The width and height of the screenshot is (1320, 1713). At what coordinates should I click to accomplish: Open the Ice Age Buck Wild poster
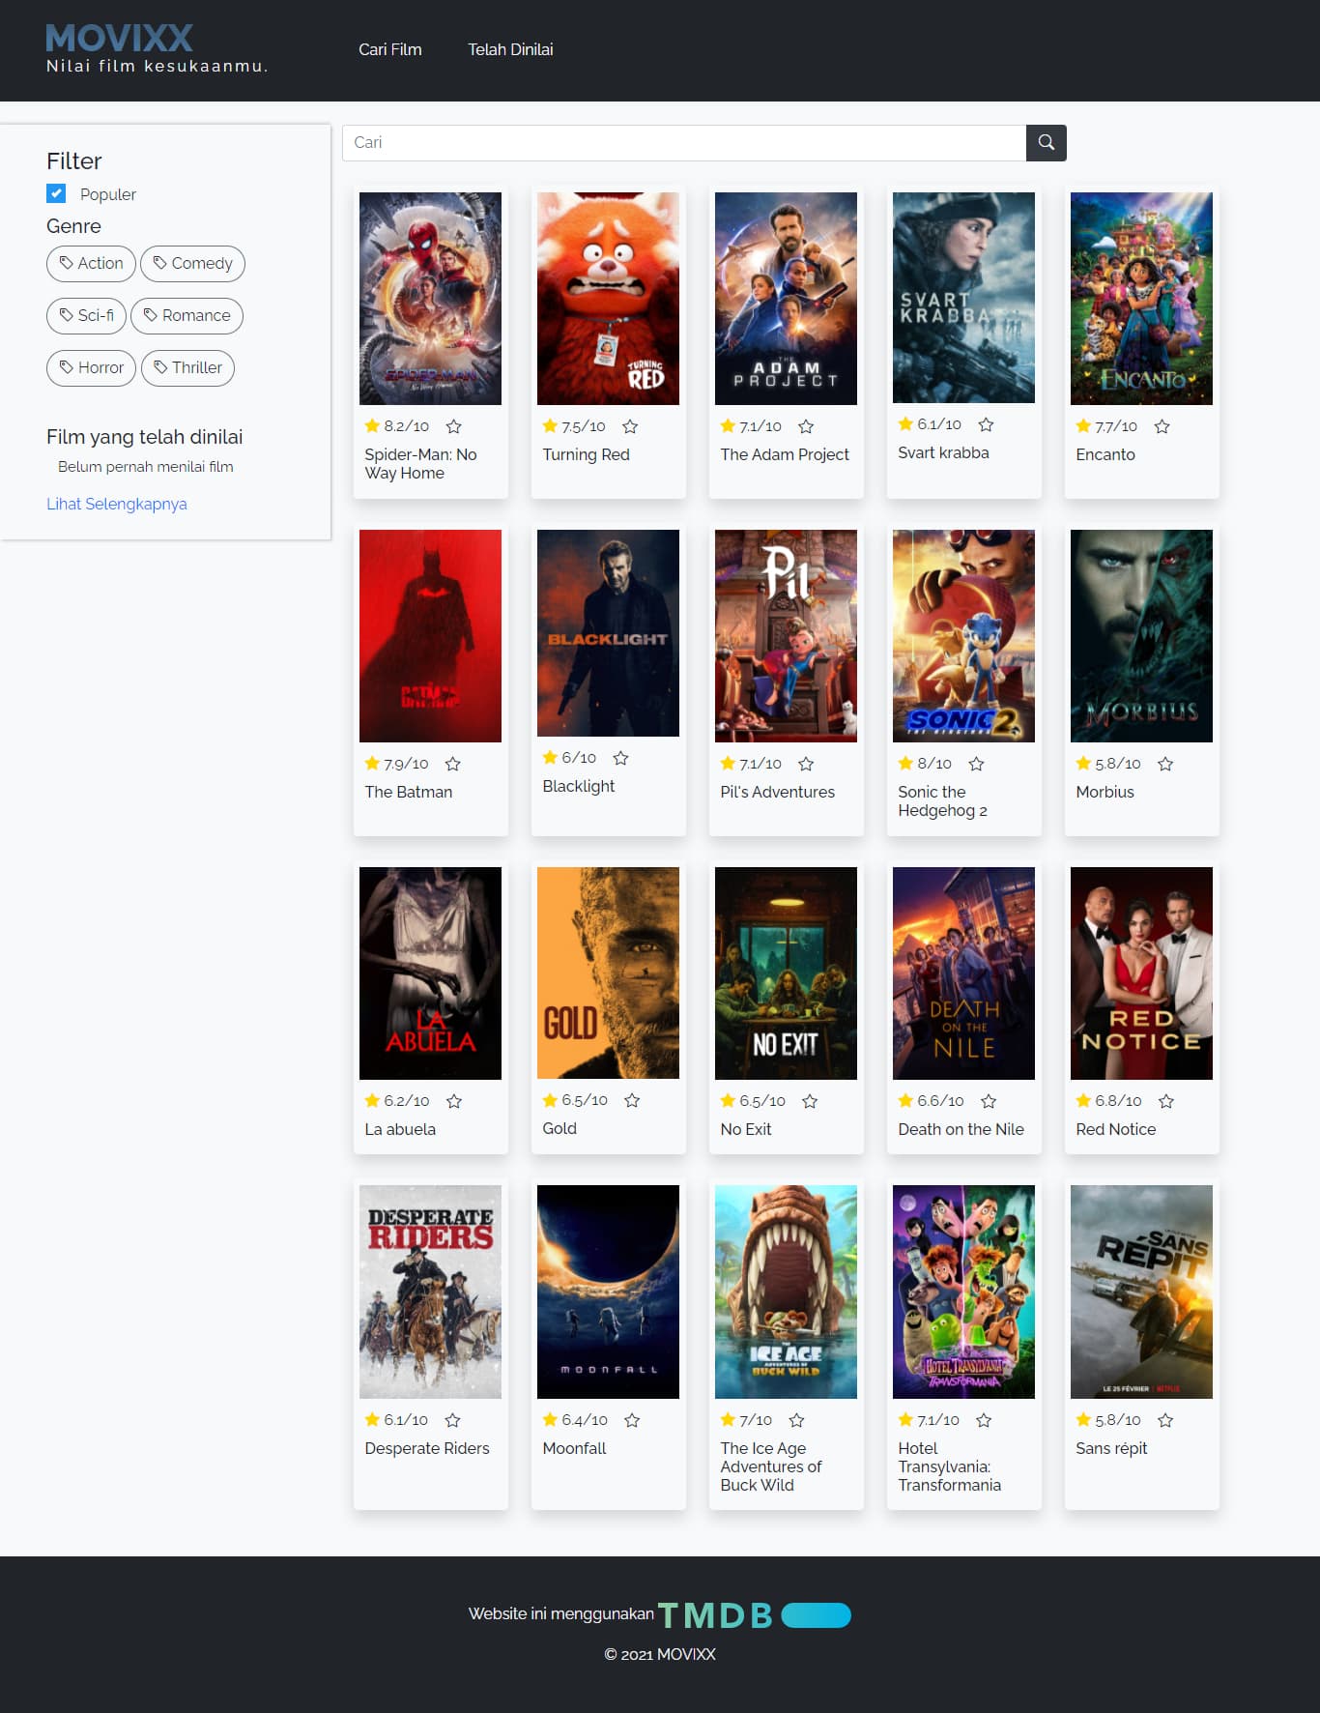[786, 1292]
